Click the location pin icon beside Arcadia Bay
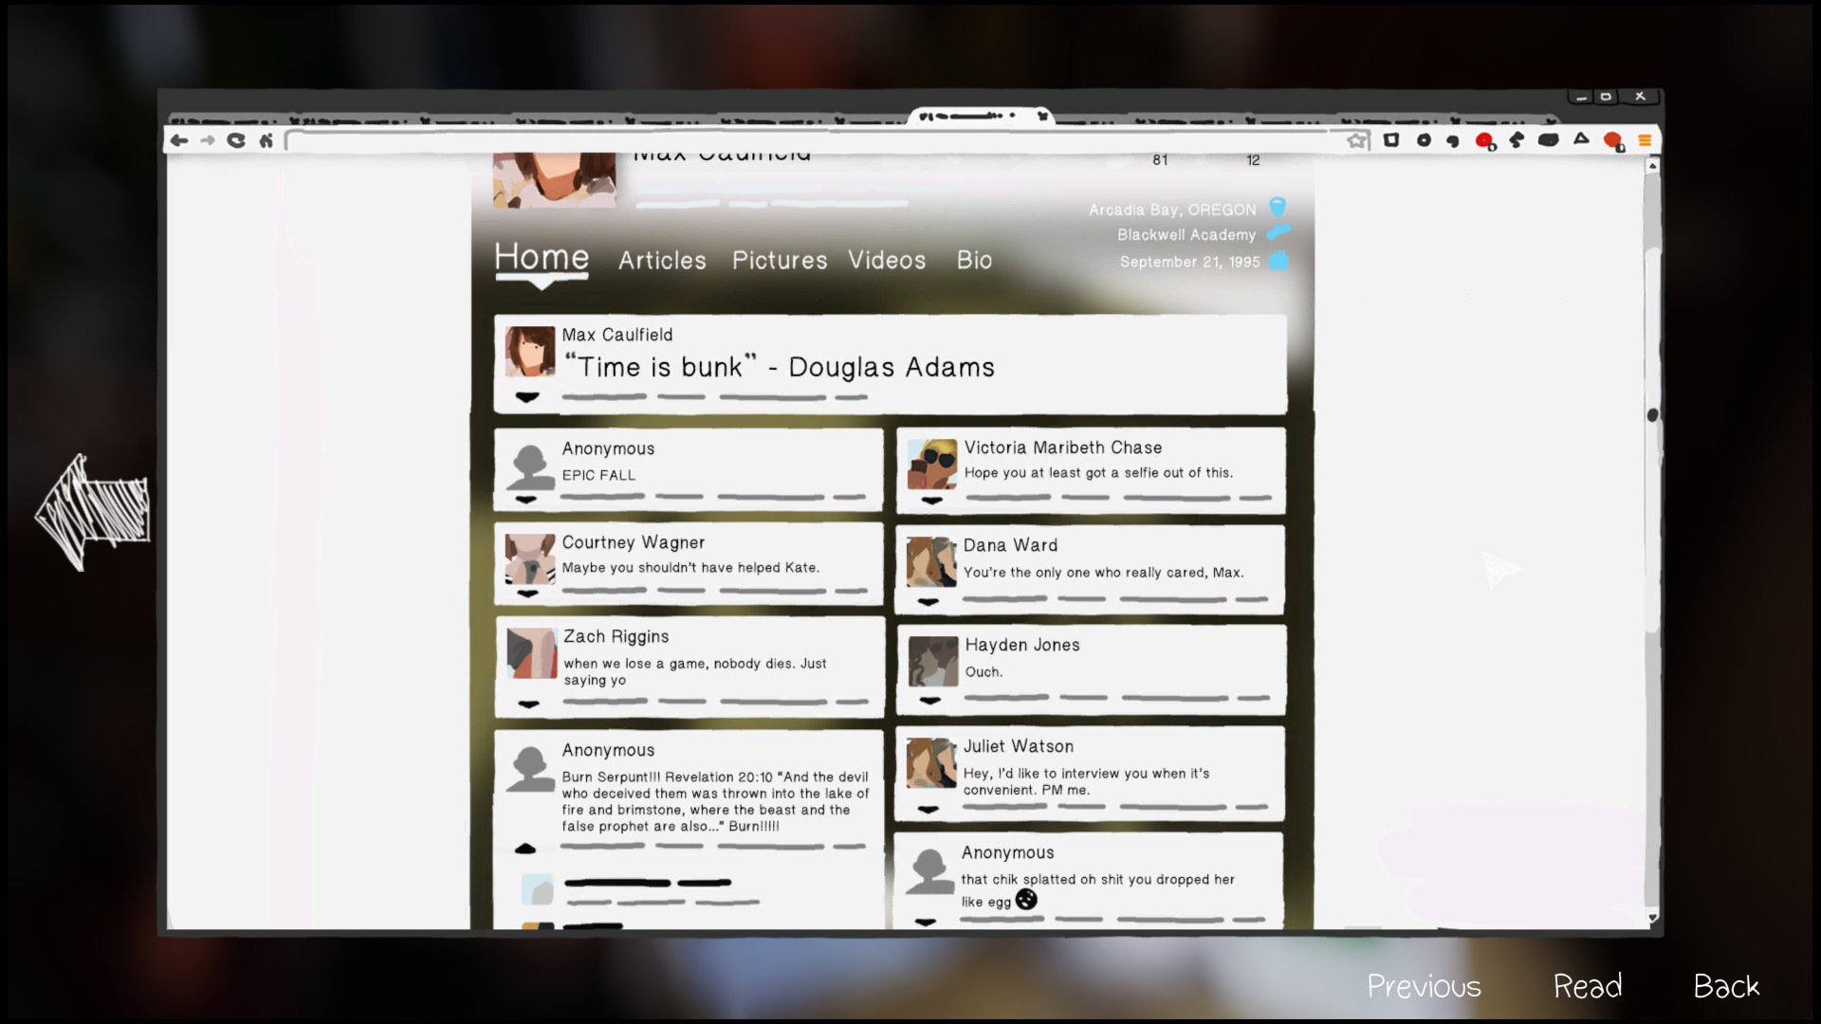Image resolution: width=1821 pixels, height=1024 pixels. [1278, 207]
